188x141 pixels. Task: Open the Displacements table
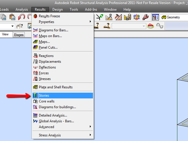(x=62, y=62)
